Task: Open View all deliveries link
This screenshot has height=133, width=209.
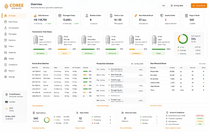Action: pos(126,128)
